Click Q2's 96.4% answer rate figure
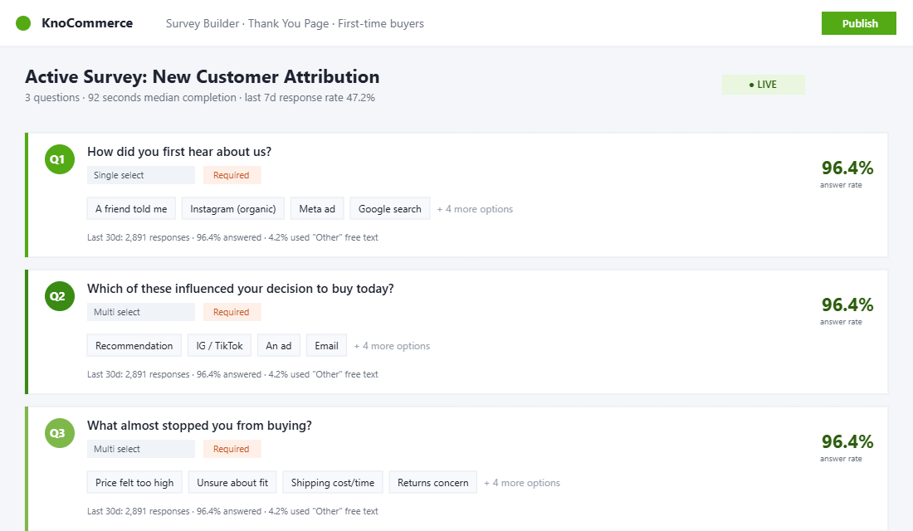Image resolution: width=913 pixels, height=531 pixels. pos(847,305)
